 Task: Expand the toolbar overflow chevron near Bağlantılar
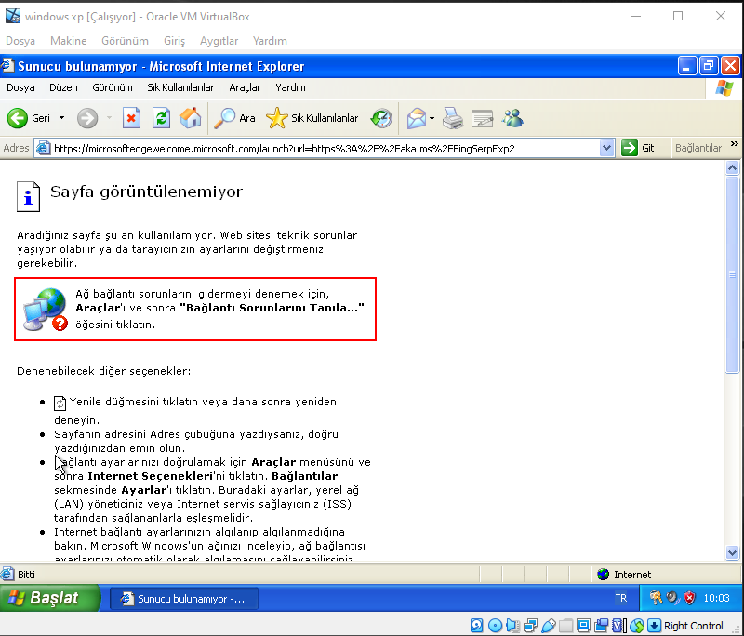[x=734, y=144]
